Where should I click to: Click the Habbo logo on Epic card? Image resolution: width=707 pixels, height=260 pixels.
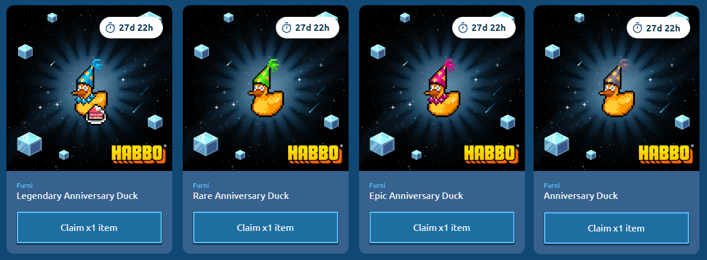click(x=491, y=154)
